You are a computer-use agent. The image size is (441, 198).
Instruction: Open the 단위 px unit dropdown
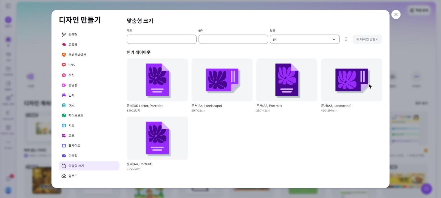click(x=305, y=39)
